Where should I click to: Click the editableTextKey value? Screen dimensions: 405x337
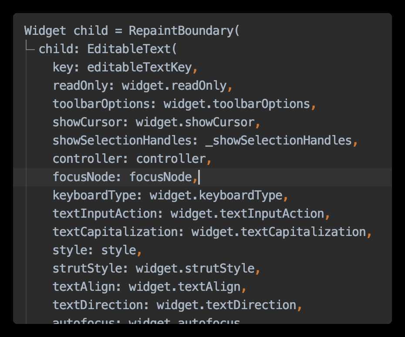click(x=139, y=67)
